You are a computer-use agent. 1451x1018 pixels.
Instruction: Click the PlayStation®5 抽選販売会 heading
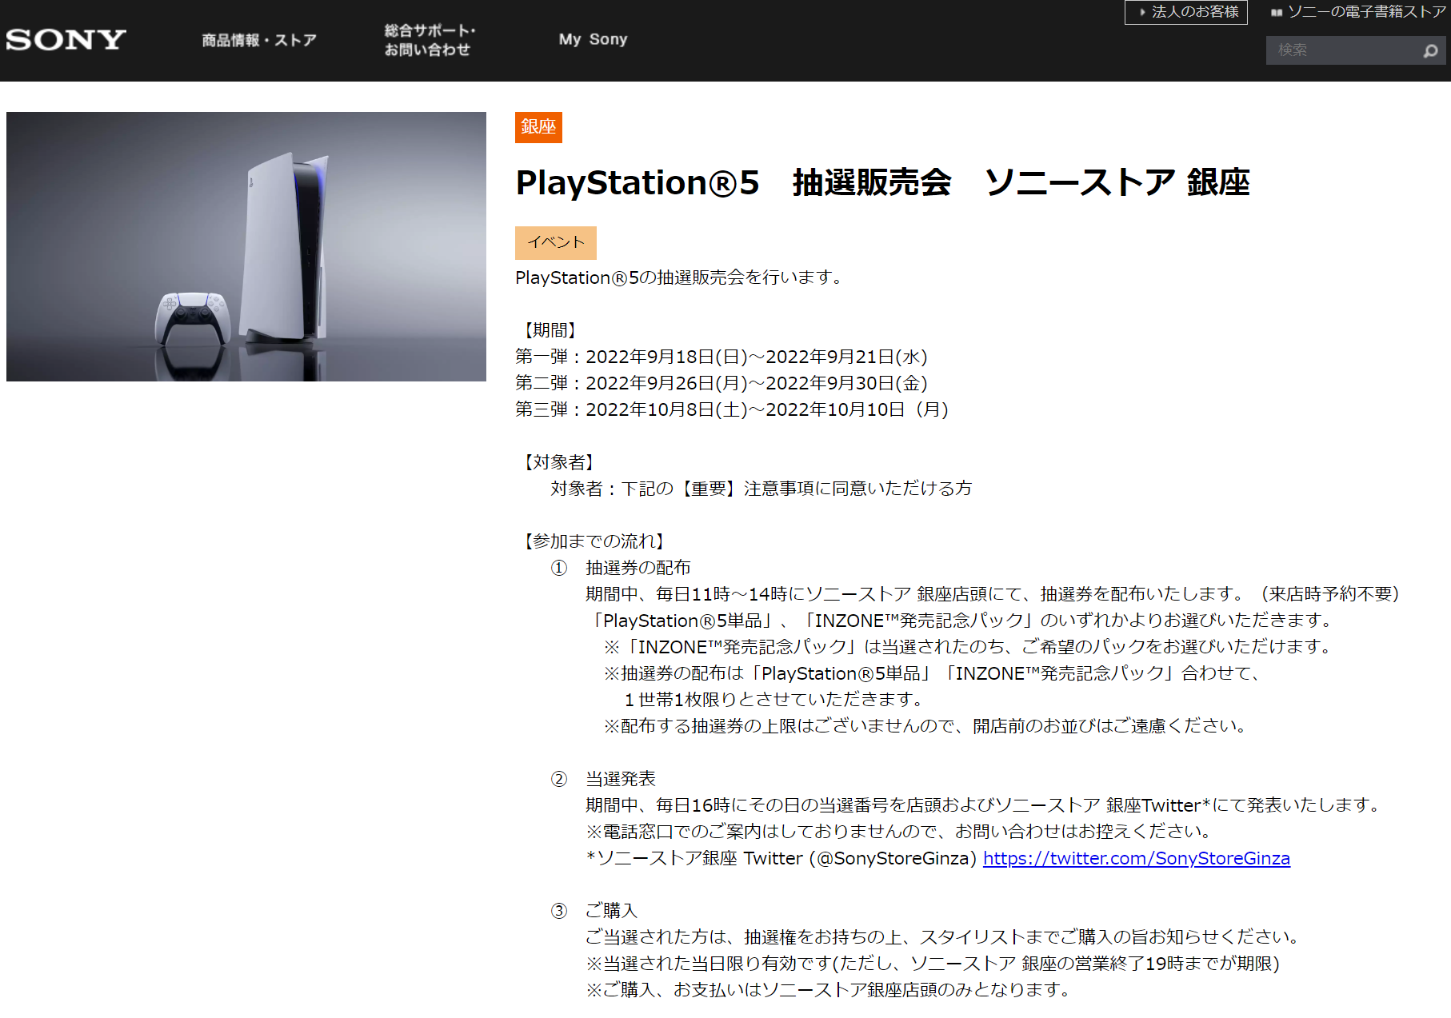tap(883, 182)
